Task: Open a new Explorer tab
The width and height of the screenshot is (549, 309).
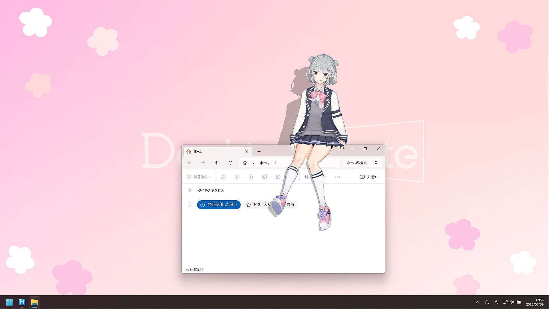Action: coord(259,152)
